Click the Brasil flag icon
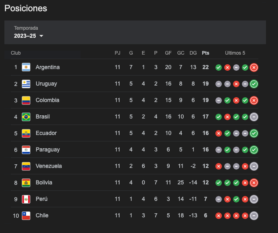278x233 pixels. pyautogui.click(x=26, y=117)
